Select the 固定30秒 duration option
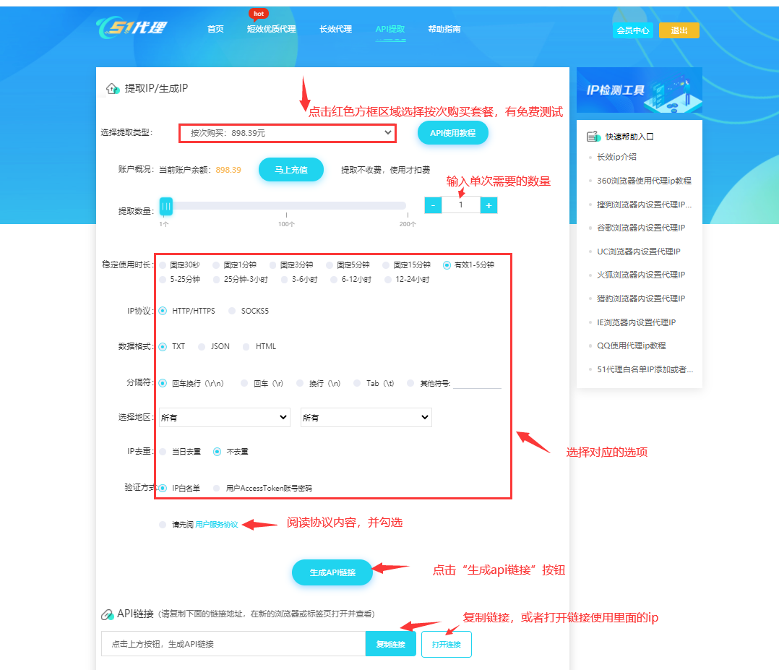Screen dimensions: 779x670 click(x=163, y=265)
